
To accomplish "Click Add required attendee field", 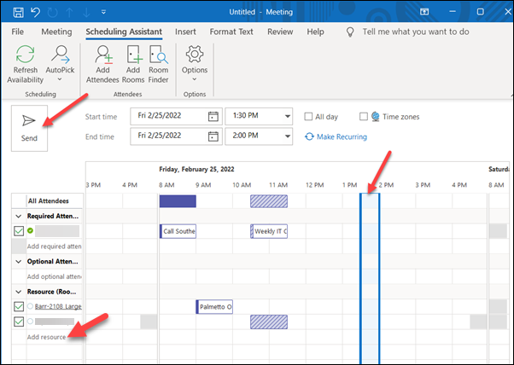I will (x=54, y=246).
